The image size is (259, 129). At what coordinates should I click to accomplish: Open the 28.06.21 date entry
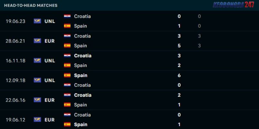[x=16, y=41]
